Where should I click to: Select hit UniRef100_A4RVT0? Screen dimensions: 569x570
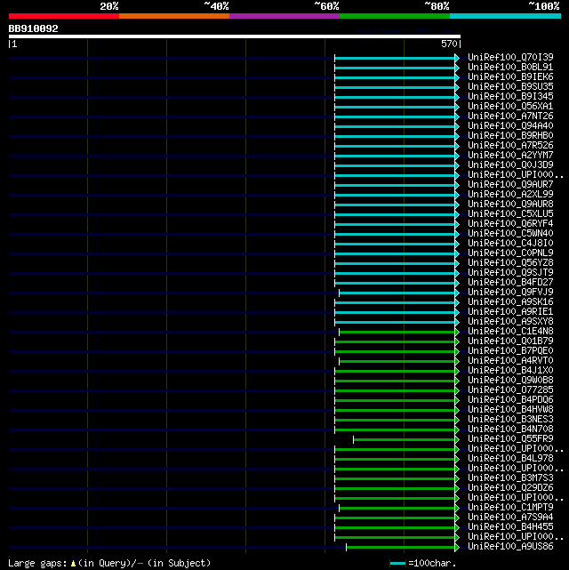click(x=510, y=361)
